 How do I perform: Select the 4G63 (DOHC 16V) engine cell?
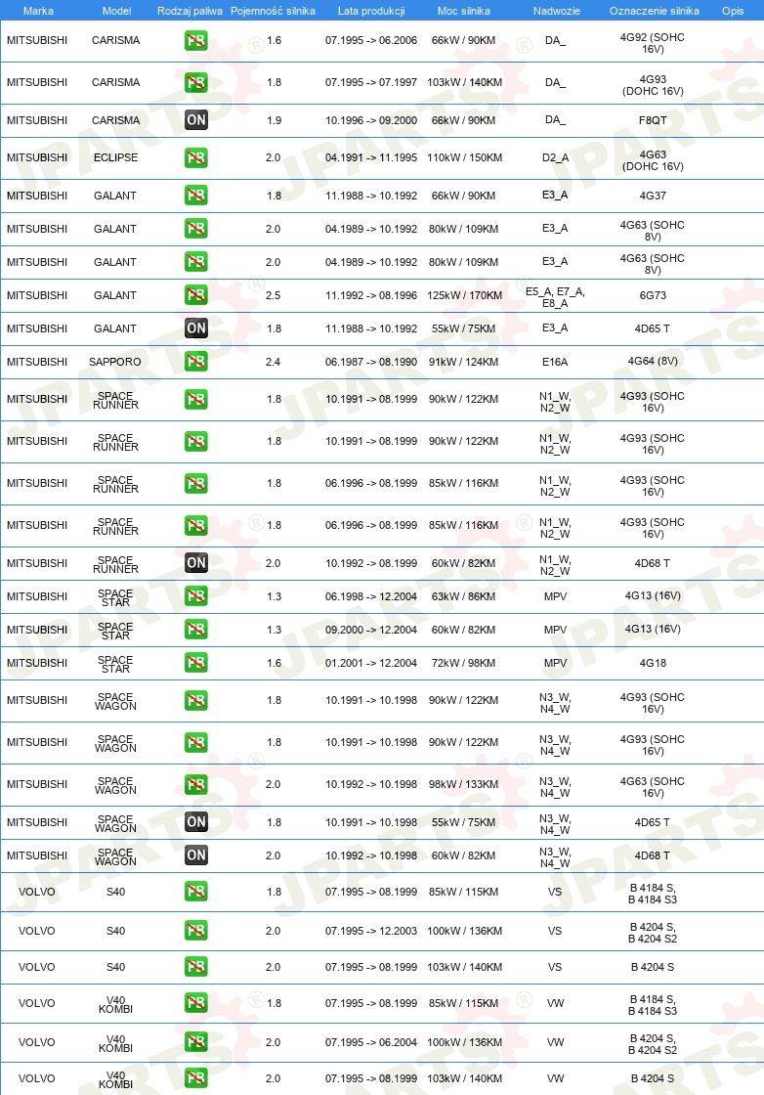[x=653, y=160]
